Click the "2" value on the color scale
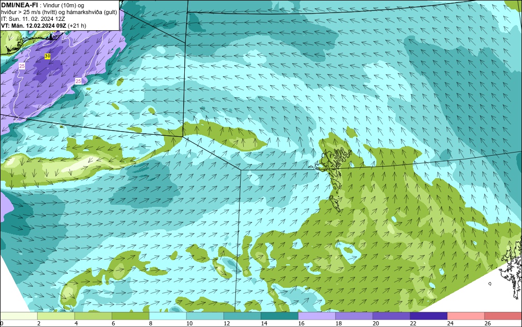The width and height of the screenshot is (522, 327). tap(39, 323)
